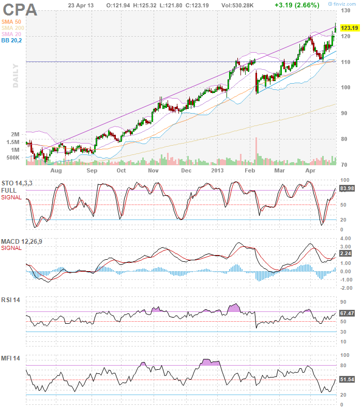The height and width of the screenshot is (409, 362).
Task: Click the 51.54 MFI value tag
Action: pos(346,380)
